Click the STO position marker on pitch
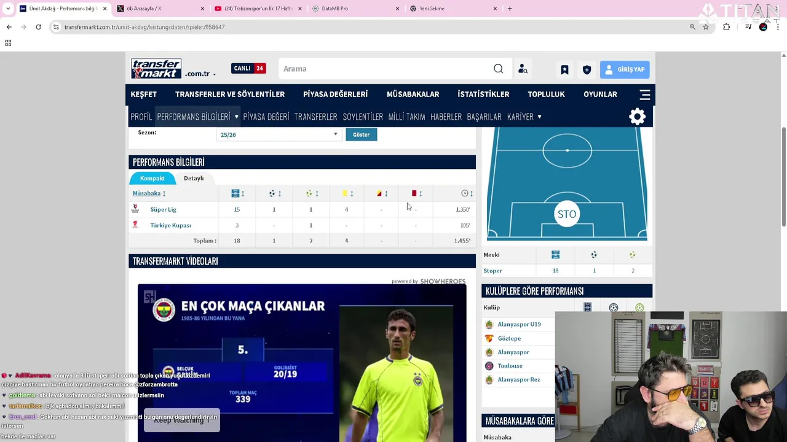The height and width of the screenshot is (442, 787). coord(567,214)
